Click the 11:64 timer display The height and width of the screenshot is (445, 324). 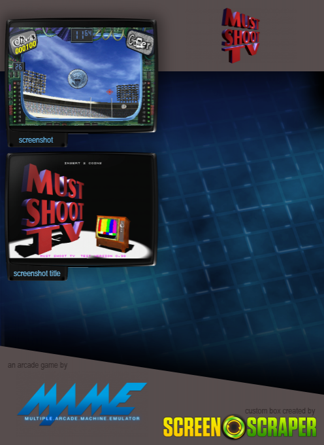tap(82, 35)
